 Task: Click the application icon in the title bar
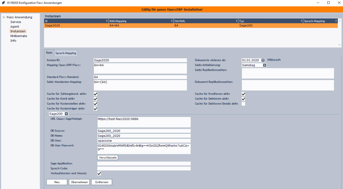click(3, 3)
